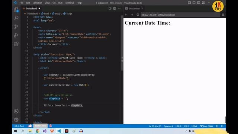Open Run and Debug view

pos(16,35)
